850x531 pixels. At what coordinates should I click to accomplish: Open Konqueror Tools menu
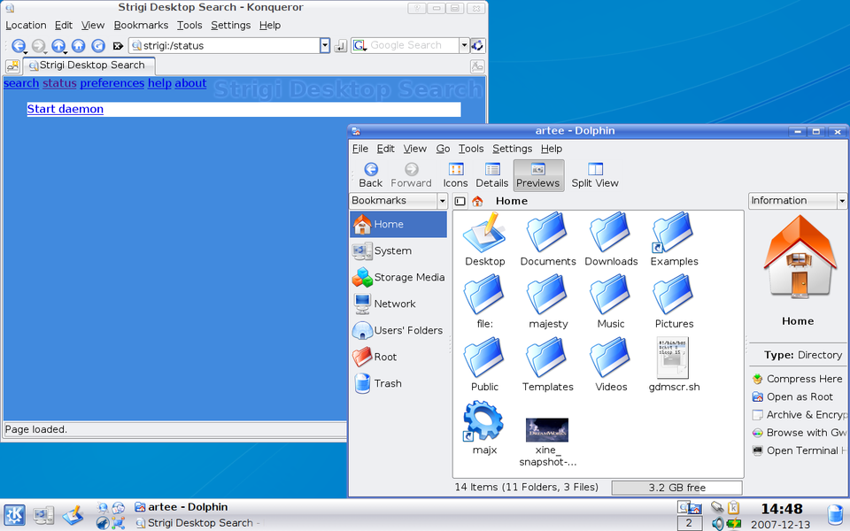coord(189,26)
